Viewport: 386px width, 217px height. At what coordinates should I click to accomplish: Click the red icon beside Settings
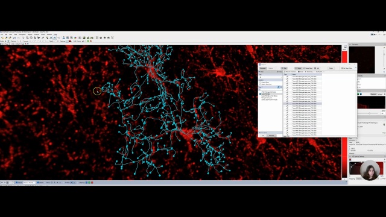click(x=70, y=41)
